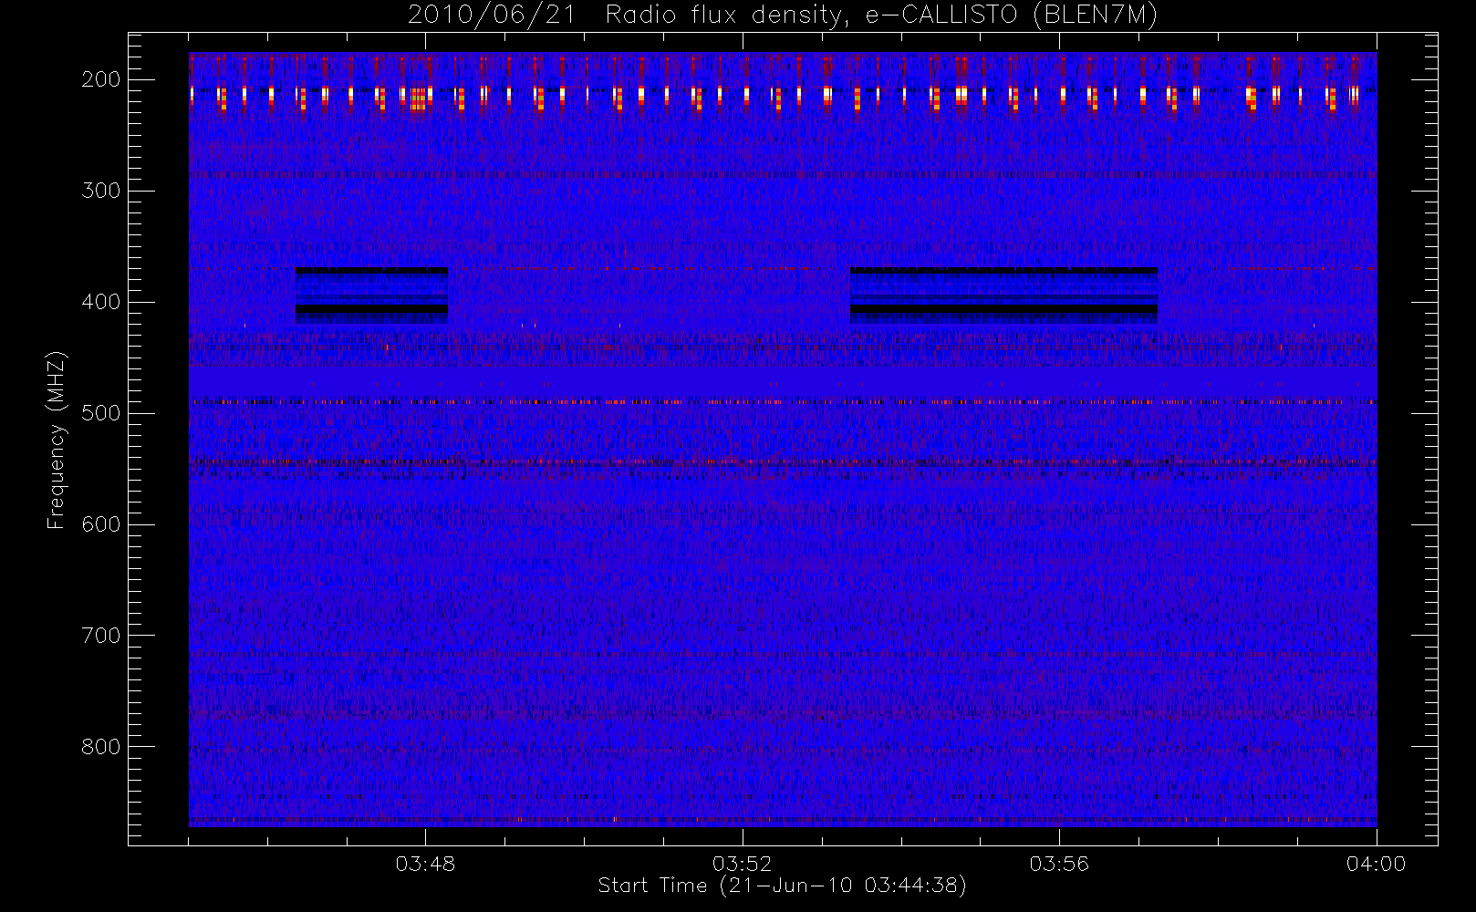Click the 400 frequency tick label
The image size is (1476, 912).
(x=101, y=302)
